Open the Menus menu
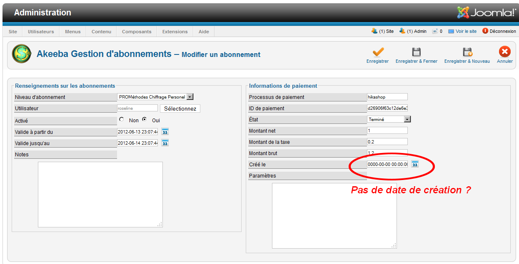This screenshot has height=264, width=519. coord(73,32)
